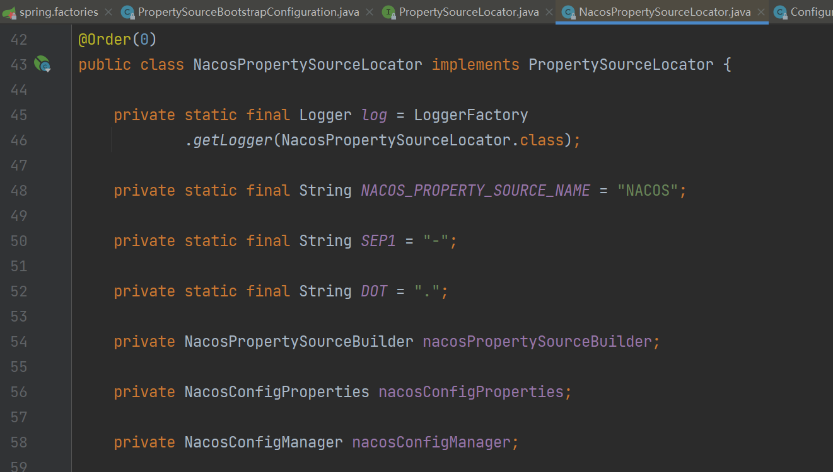Screen dimensions: 833x472
Task: Select the PropertySourceLocator.java tab
Action: click(x=469, y=12)
